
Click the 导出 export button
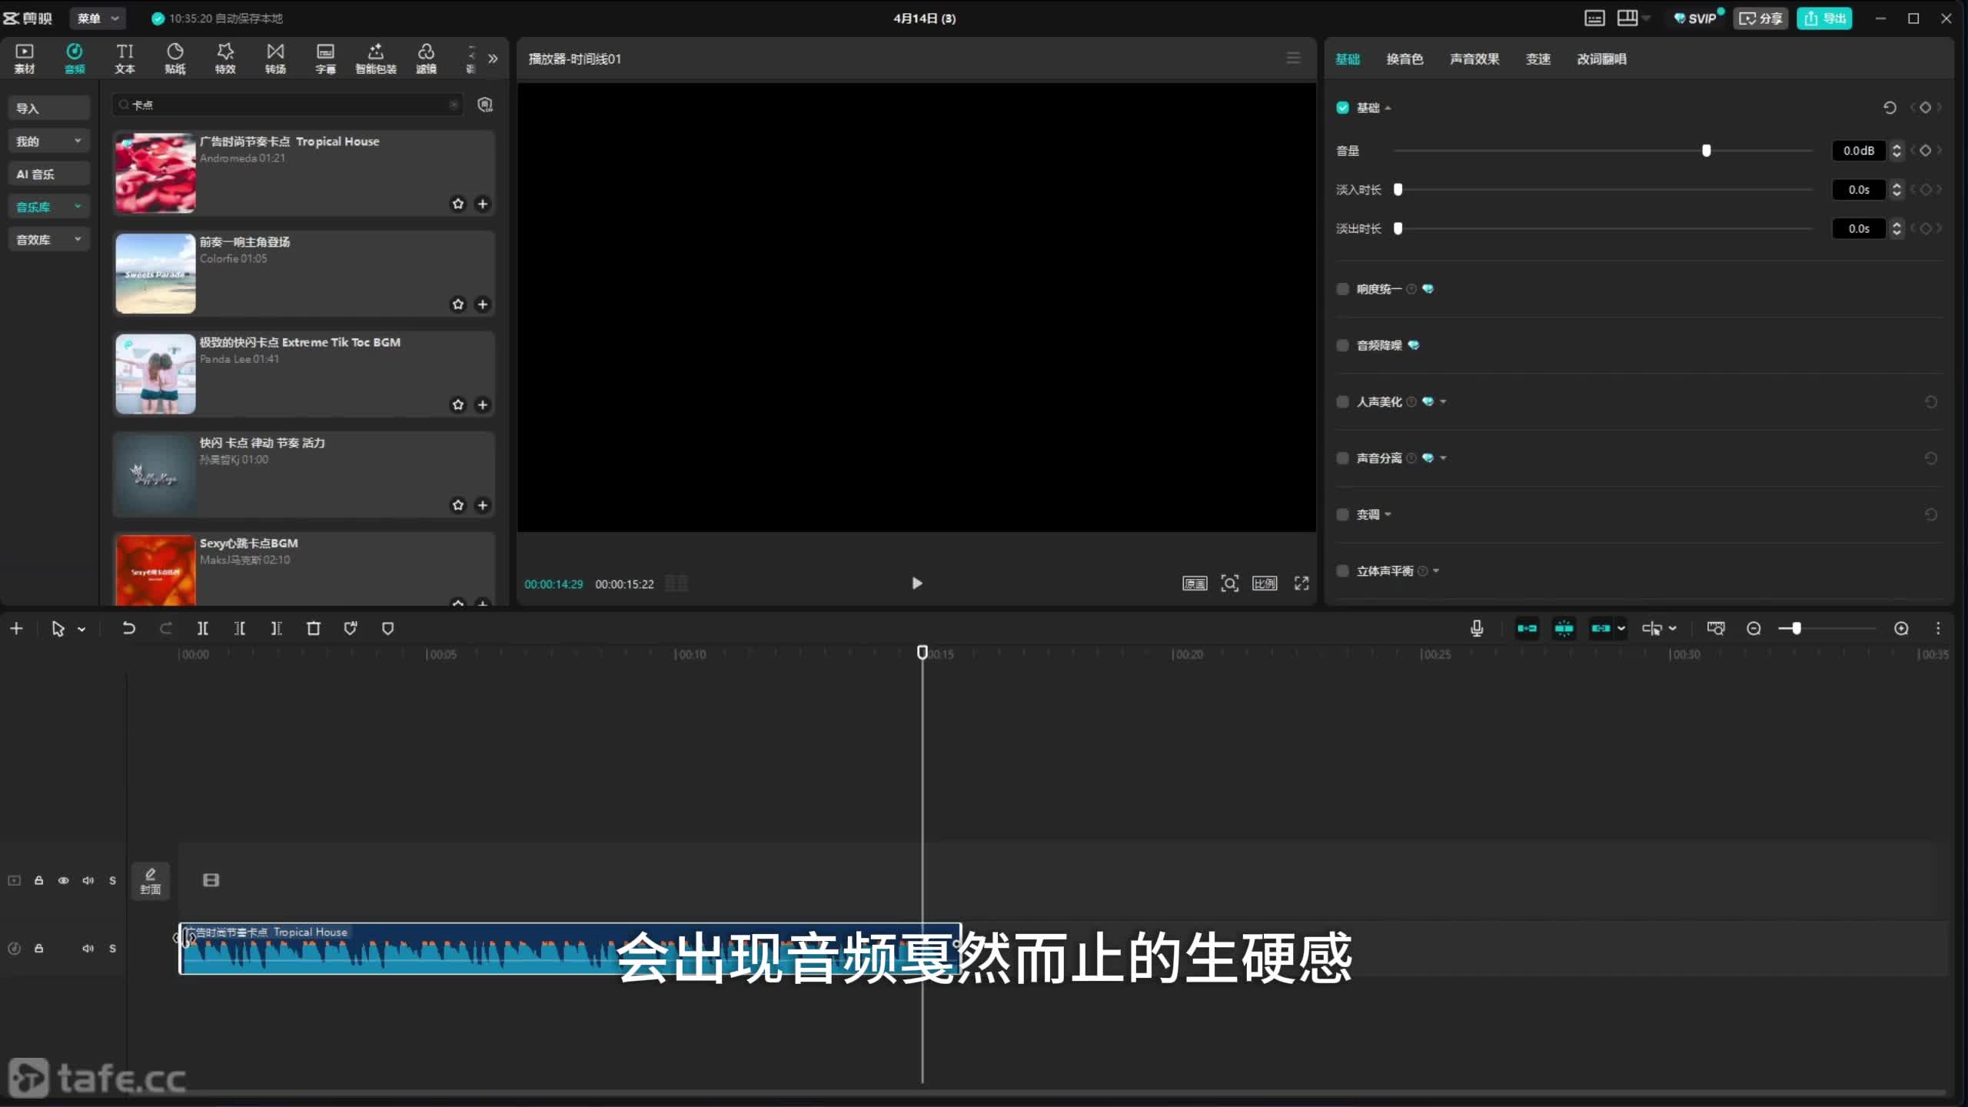[1824, 18]
